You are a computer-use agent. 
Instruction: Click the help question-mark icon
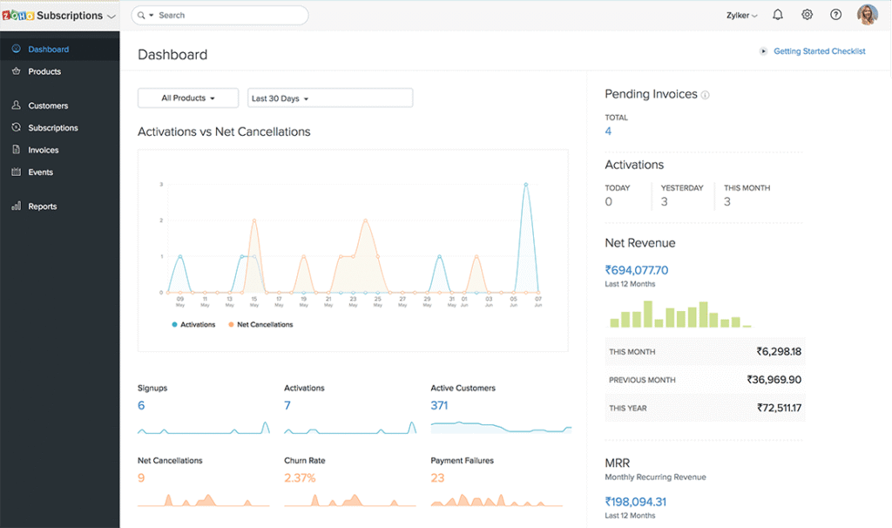(x=835, y=15)
